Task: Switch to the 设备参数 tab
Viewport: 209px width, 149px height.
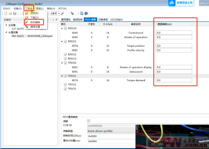Action: [103, 20]
